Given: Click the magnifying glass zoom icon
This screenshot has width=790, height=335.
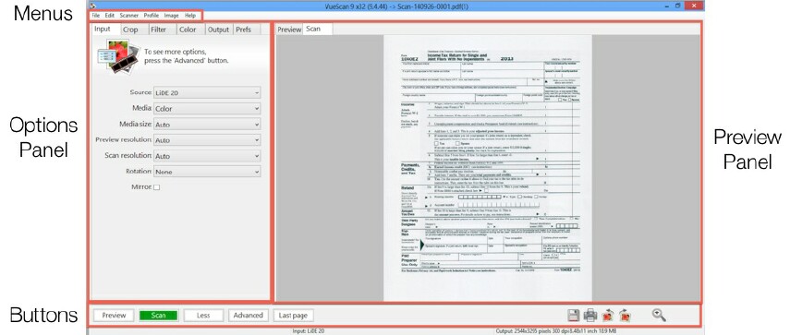Looking at the screenshot, I should [x=659, y=315].
